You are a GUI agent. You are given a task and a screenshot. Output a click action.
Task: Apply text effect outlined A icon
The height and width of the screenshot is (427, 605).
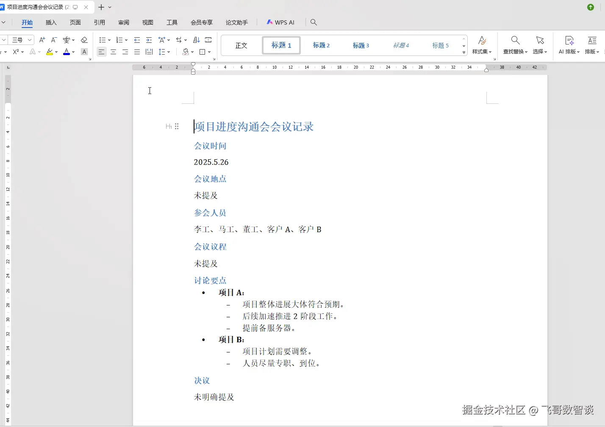coord(33,52)
